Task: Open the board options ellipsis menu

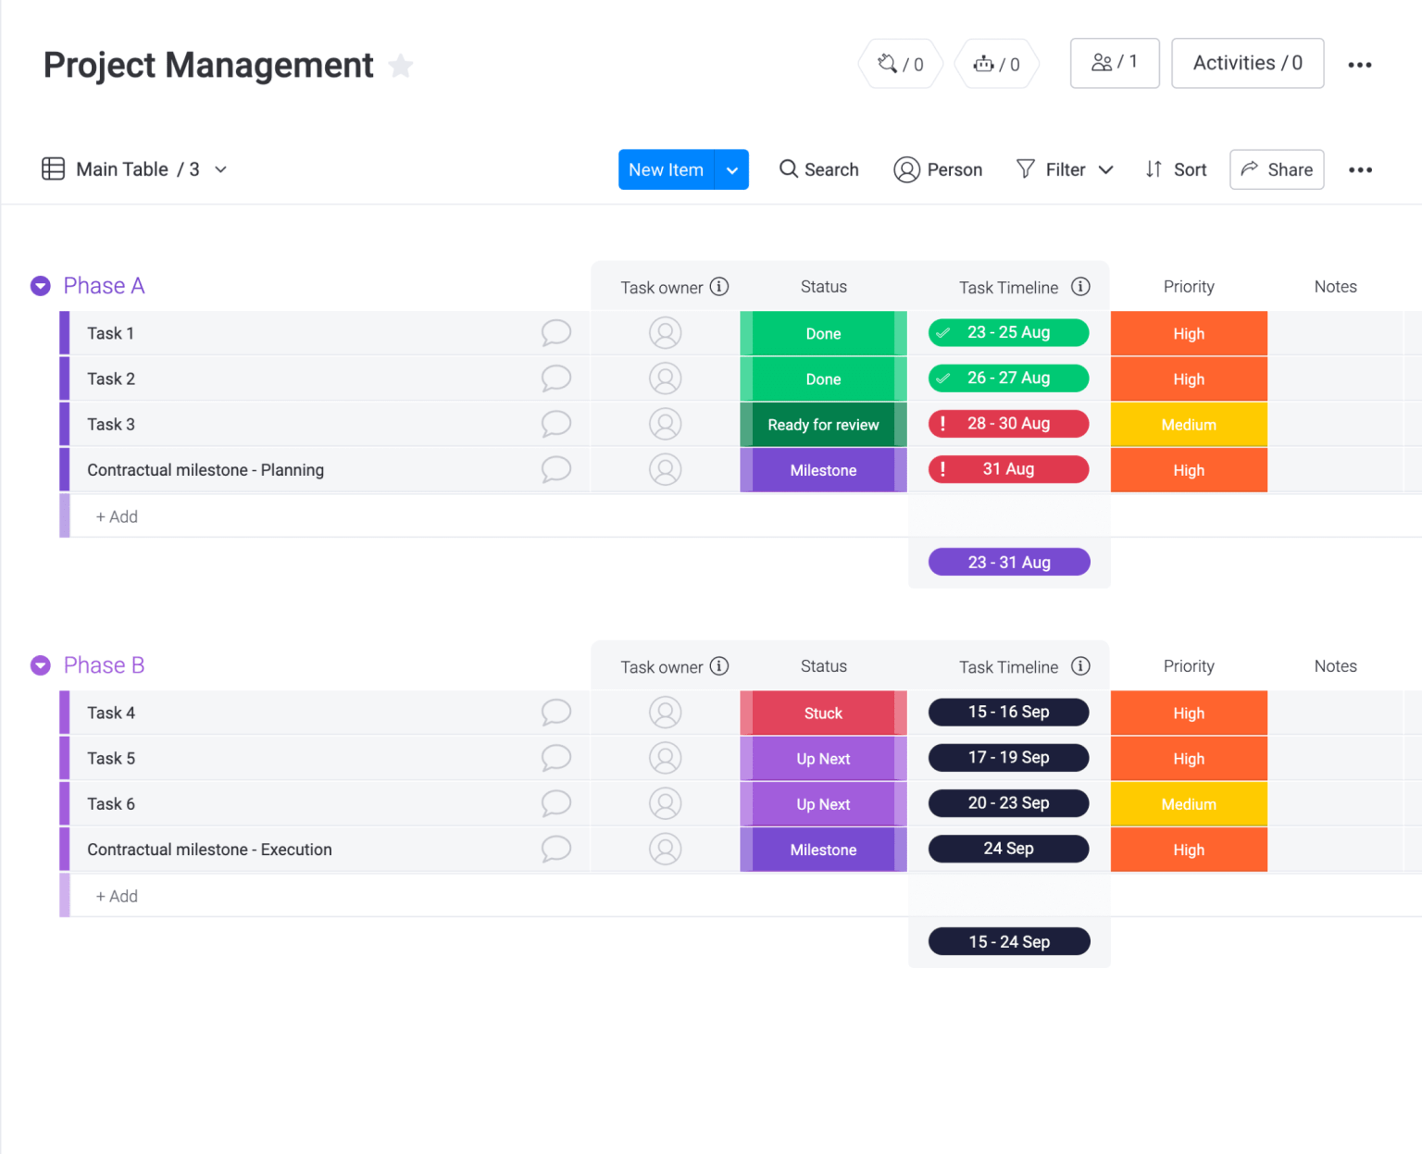Action: (x=1360, y=64)
